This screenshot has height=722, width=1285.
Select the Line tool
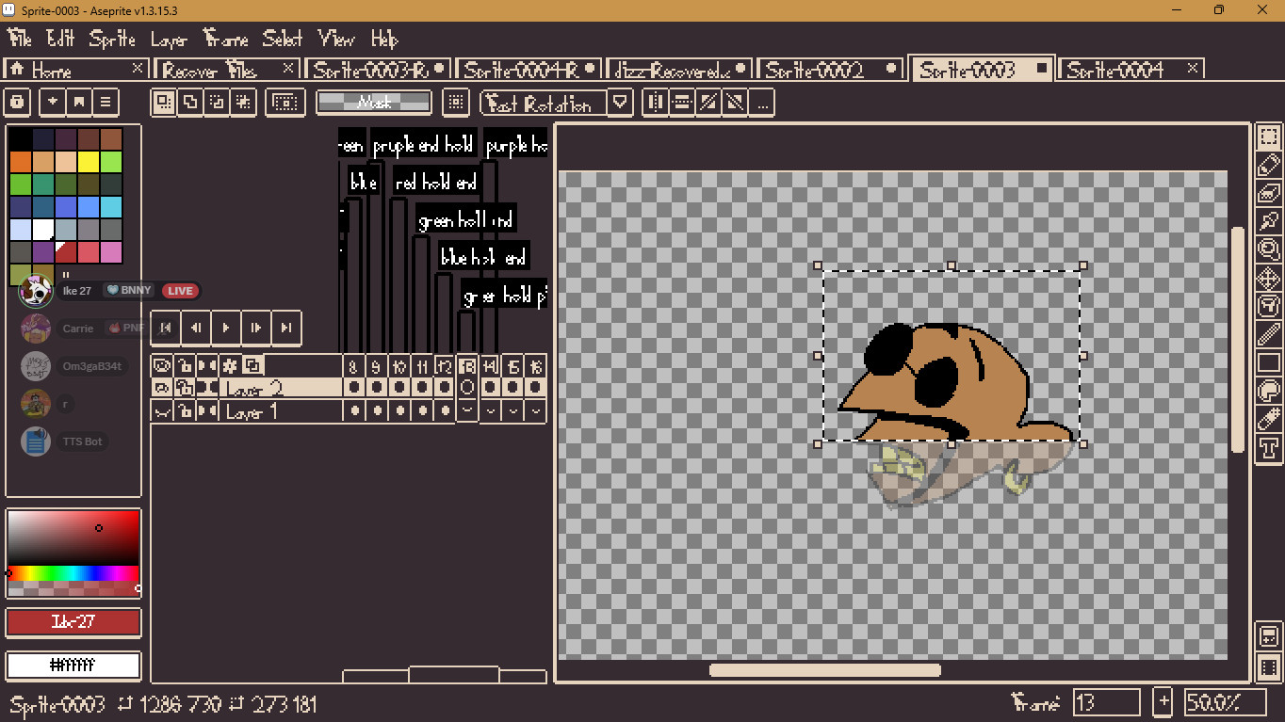pos(1269,334)
